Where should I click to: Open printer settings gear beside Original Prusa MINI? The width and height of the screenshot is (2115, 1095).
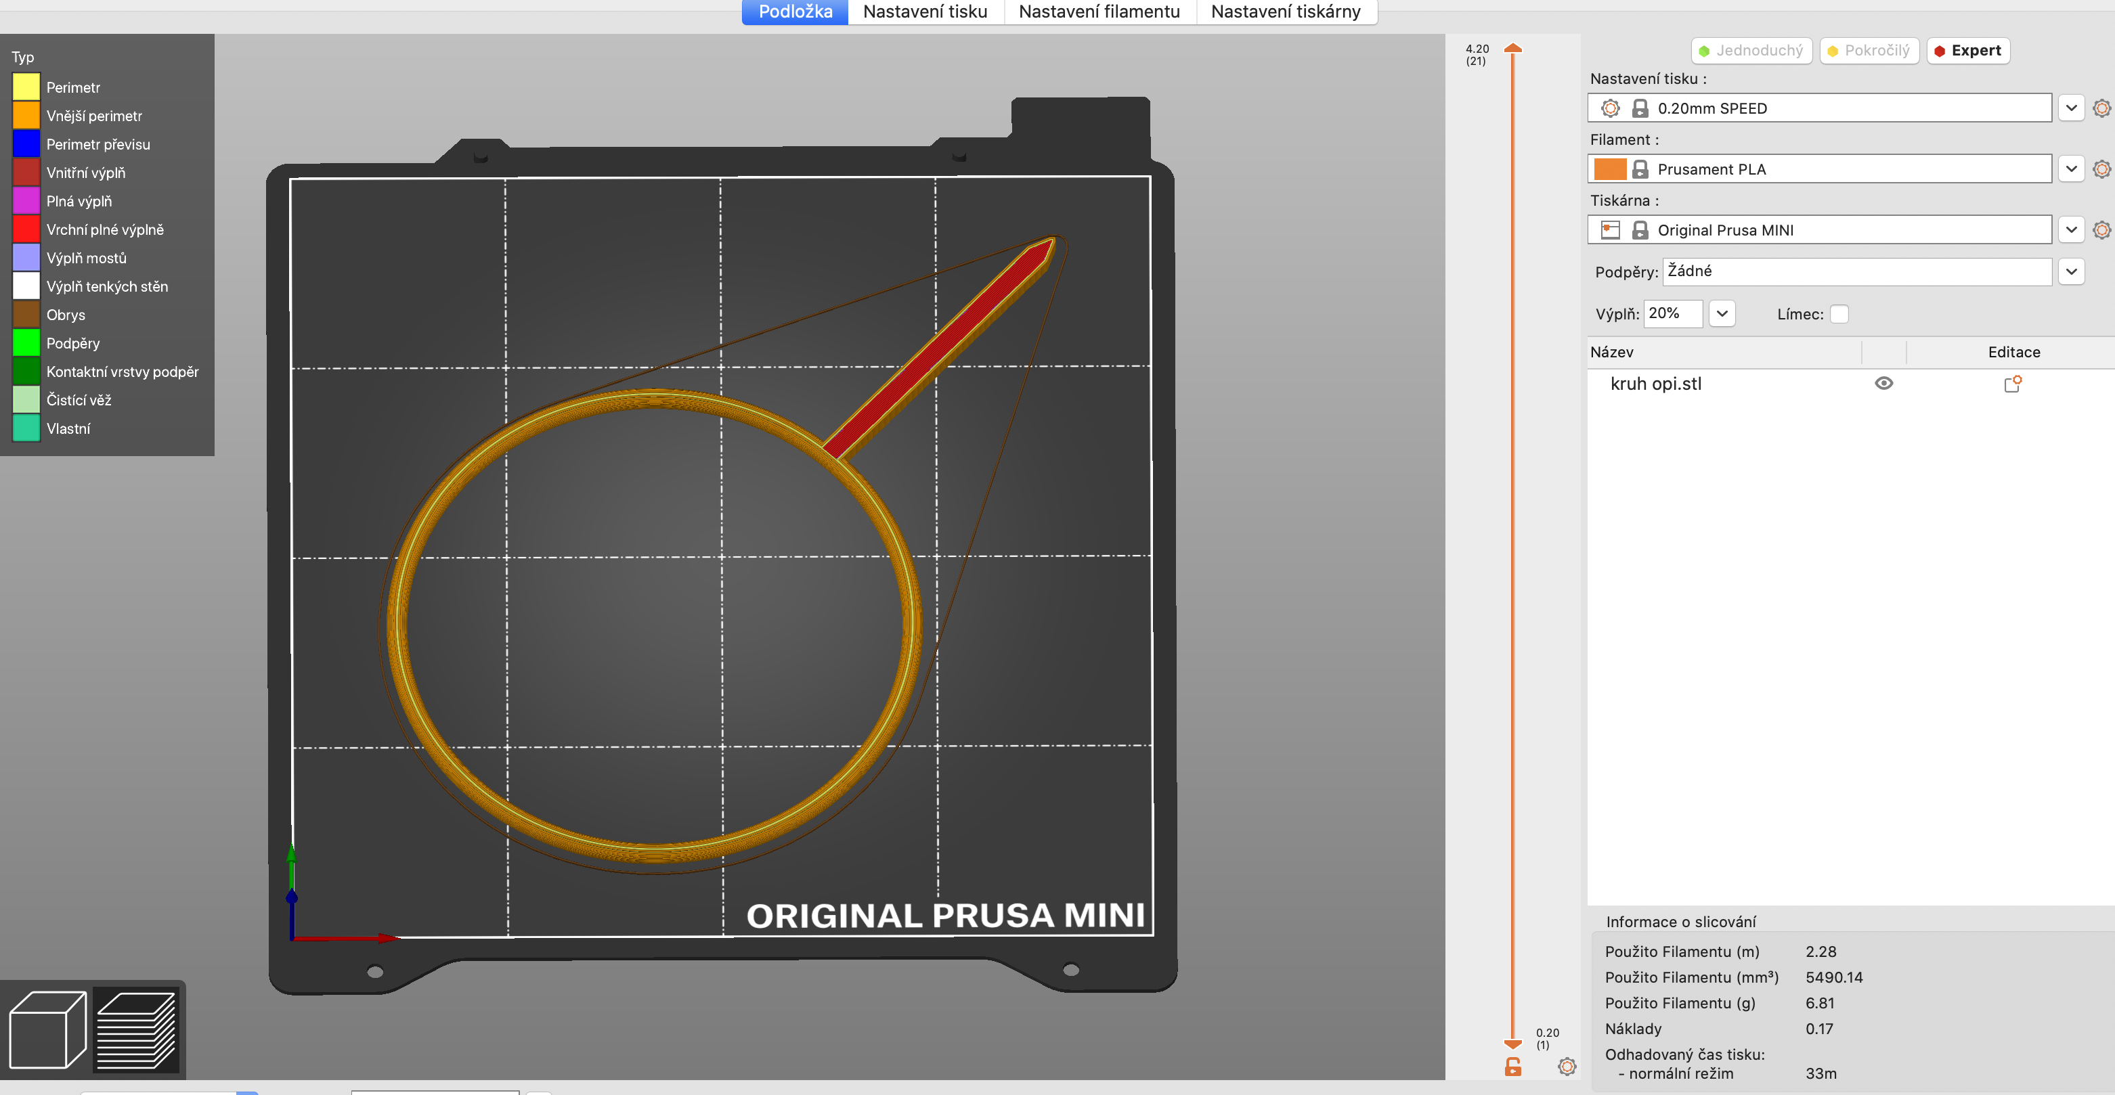[2101, 230]
